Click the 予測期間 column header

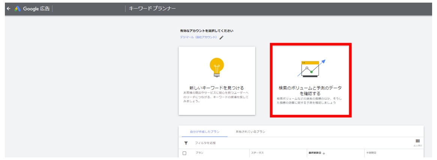coord(371,153)
